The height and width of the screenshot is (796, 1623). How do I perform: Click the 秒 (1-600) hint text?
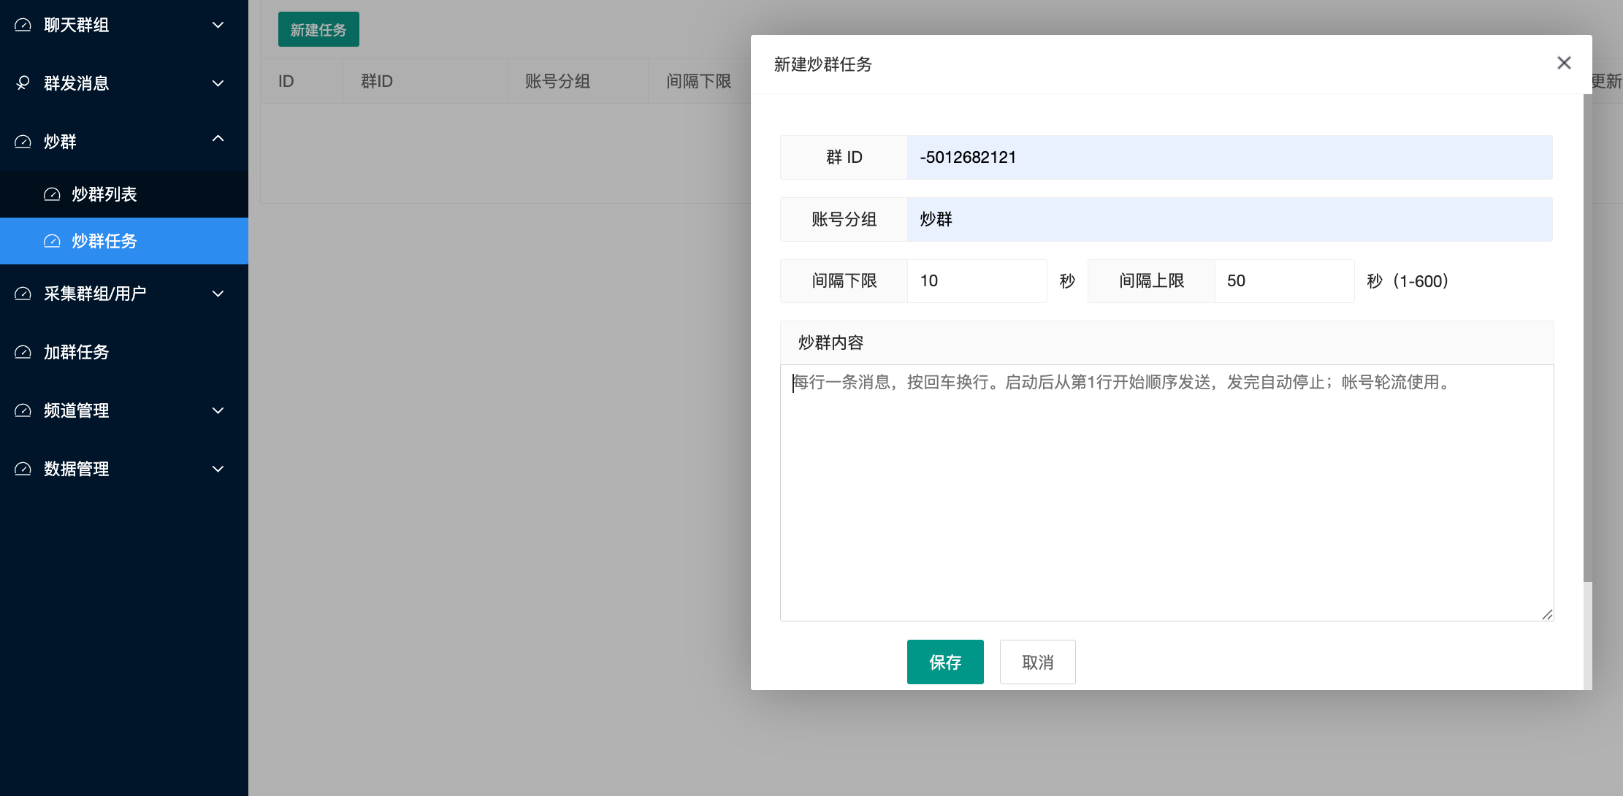1408,281
